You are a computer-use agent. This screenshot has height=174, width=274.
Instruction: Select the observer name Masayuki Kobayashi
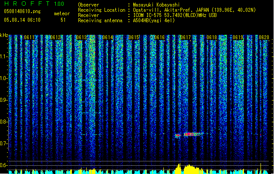[156, 5]
